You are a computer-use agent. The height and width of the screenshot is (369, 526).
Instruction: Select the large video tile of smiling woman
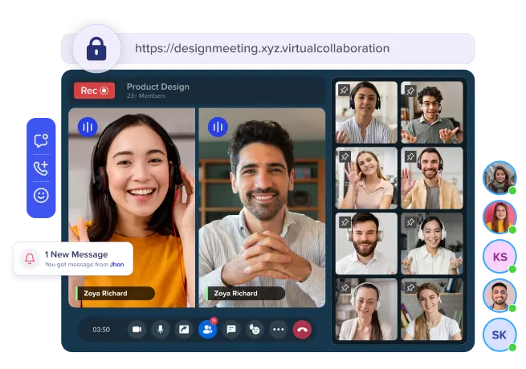click(x=132, y=208)
